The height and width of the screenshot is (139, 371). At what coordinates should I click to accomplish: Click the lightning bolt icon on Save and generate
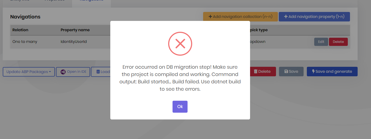[313, 71]
